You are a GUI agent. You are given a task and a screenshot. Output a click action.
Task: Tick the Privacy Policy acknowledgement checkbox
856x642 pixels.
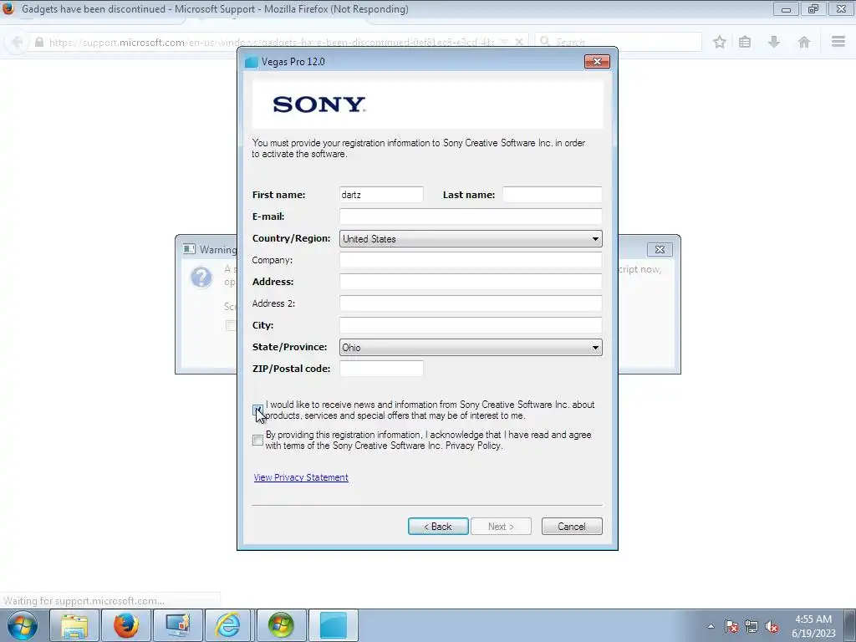coord(257,440)
